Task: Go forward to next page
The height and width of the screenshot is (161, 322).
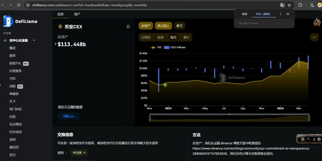Action: pyautogui.click(x=11, y=5)
